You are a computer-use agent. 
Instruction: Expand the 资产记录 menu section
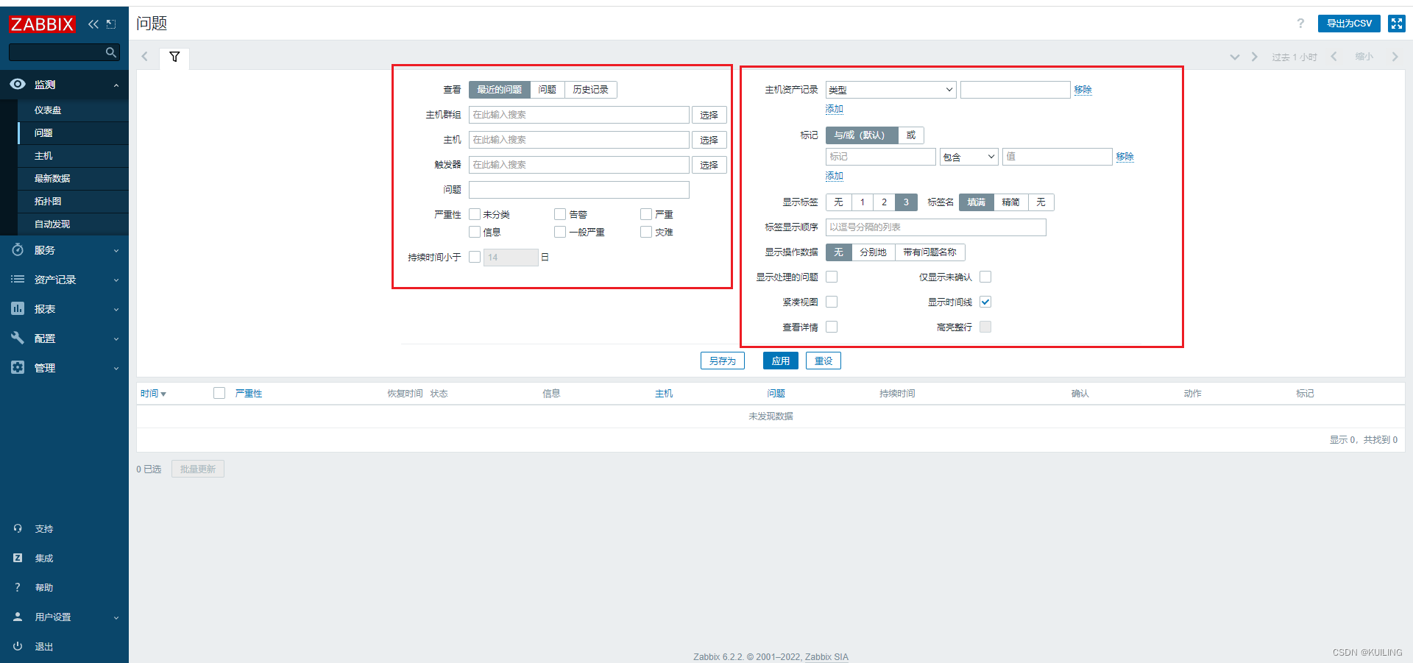(x=116, y=280)
